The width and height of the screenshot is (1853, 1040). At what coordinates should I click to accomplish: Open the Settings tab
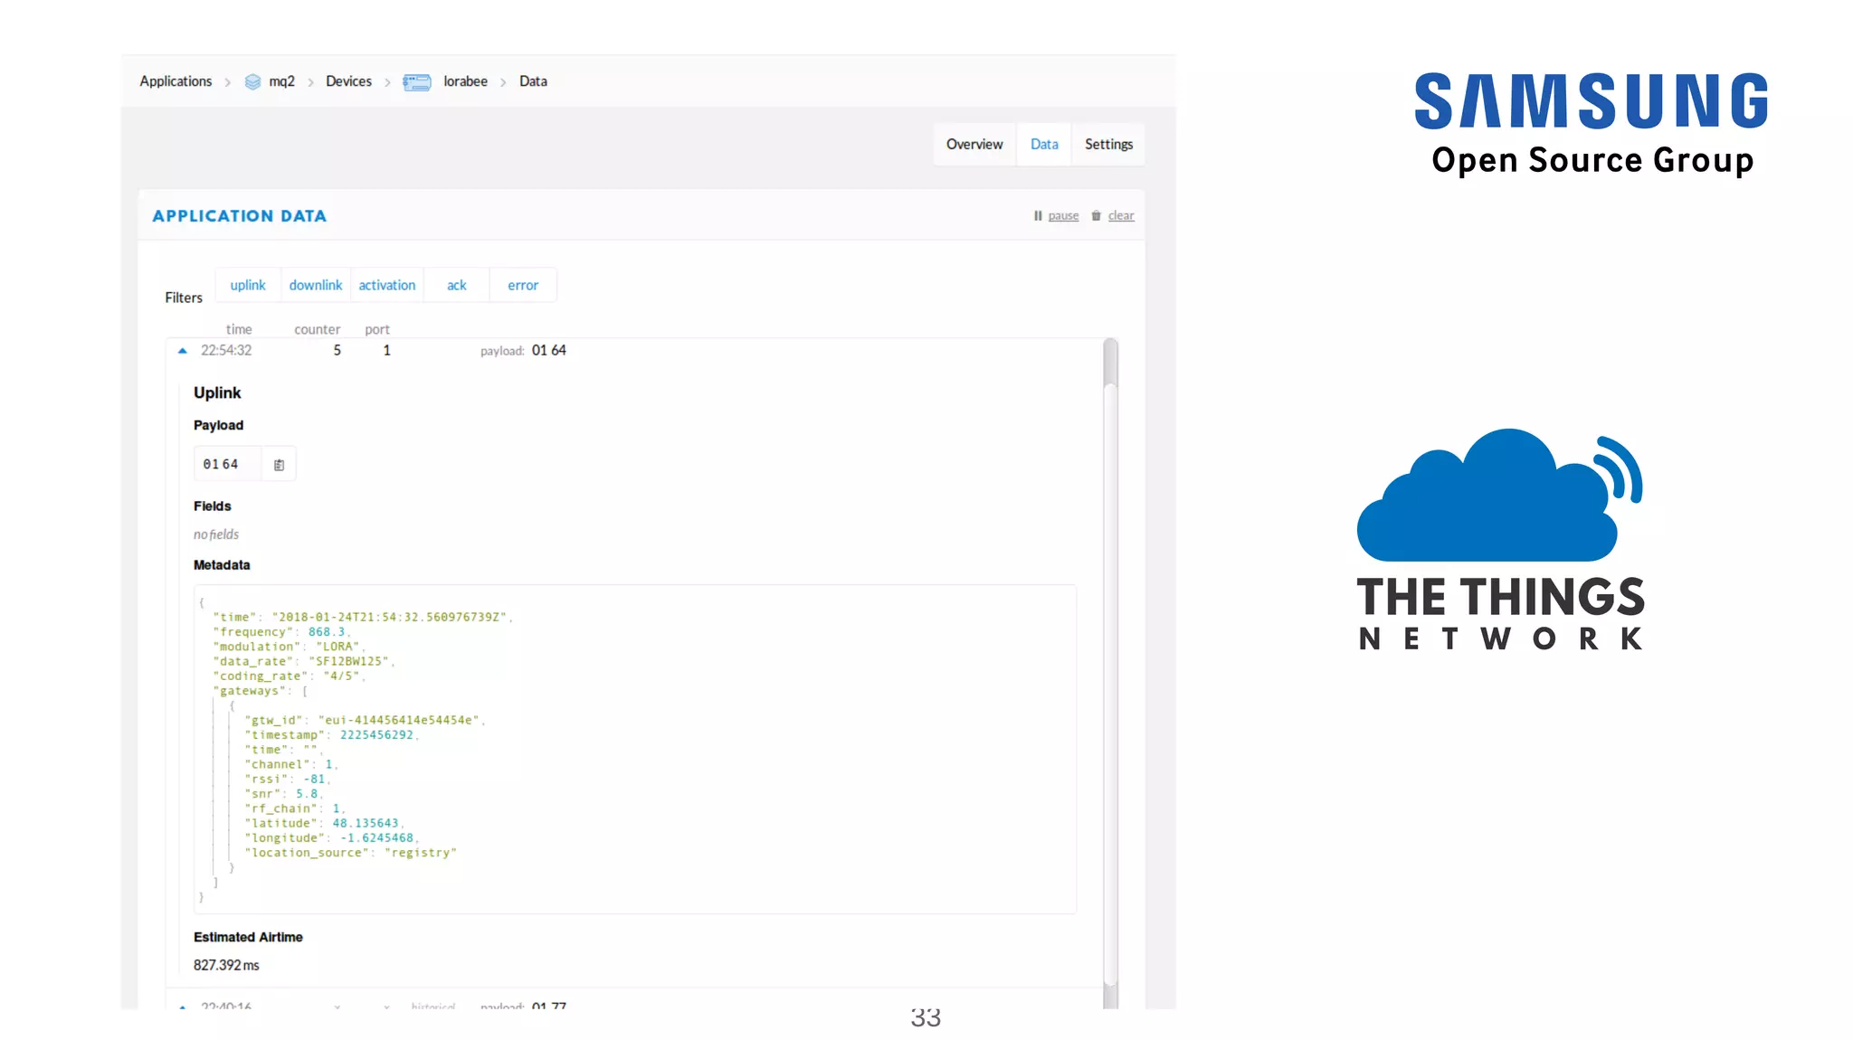[1108, 145]
